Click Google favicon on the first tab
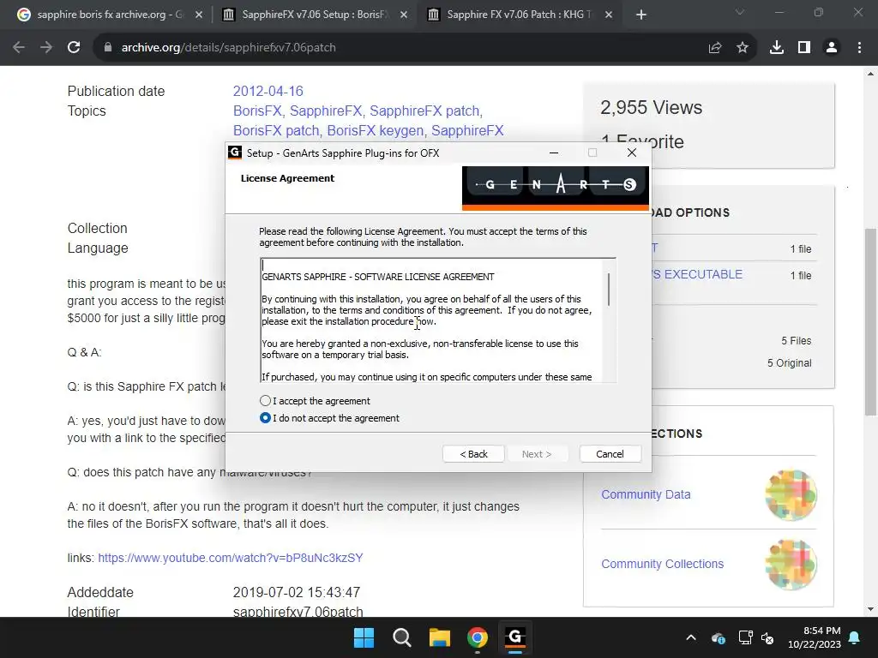The width and height of the screenshot is (878, 658). (23, 15)
